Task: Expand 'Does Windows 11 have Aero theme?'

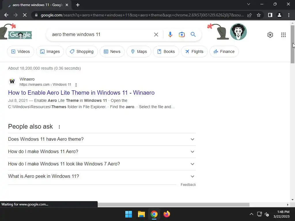Action: (x=102, y=139)
